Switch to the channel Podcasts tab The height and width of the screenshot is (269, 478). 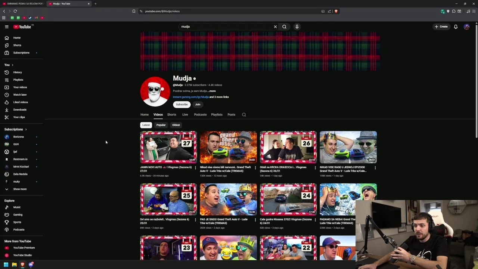pyautogui.click(x=200, y=115)
